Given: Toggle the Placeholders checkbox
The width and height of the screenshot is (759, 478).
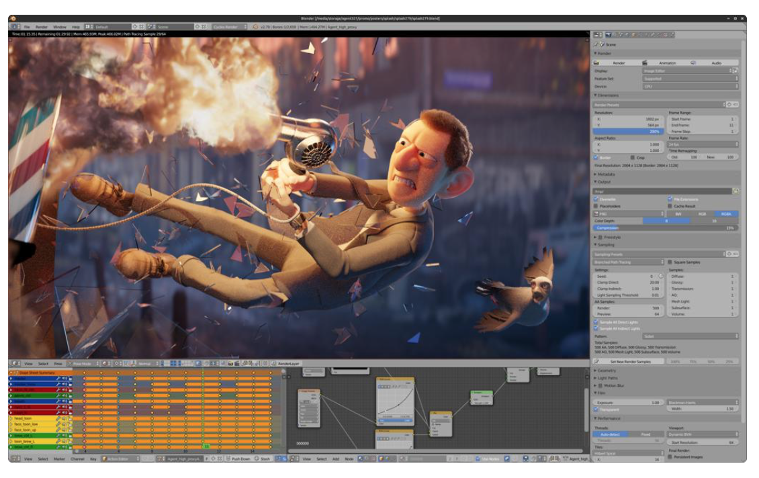Looking at the screenshot, I should (x=596, y=206).
